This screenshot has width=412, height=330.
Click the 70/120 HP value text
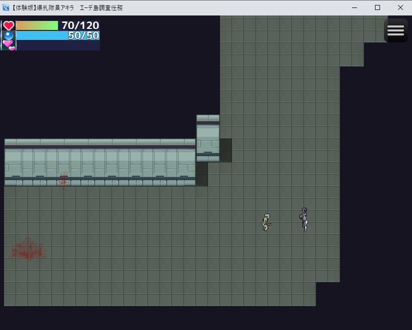click(x=80, y=25)
